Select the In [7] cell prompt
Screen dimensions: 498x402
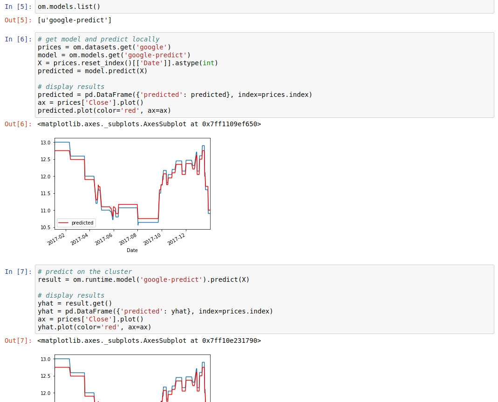pyautogui.click(x=18, y=272)
